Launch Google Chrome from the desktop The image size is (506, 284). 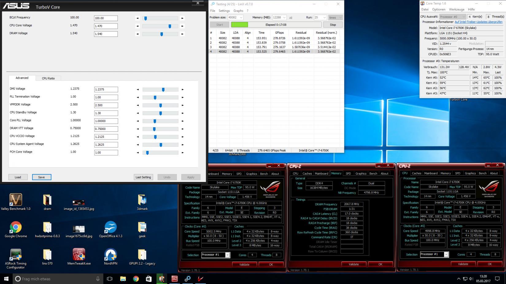(16, 229)
